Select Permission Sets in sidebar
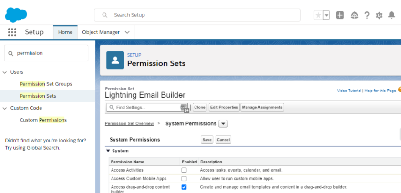401x193 pixels. (x=38, y=96)
